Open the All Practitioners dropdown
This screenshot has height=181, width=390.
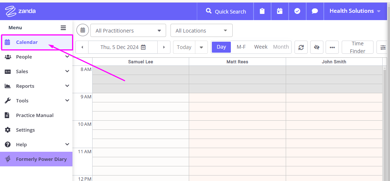tap(128, 31)
